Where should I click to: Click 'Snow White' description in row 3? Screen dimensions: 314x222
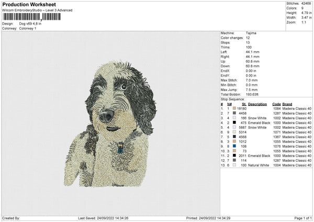pyautogui.click(x=257, y=118)
